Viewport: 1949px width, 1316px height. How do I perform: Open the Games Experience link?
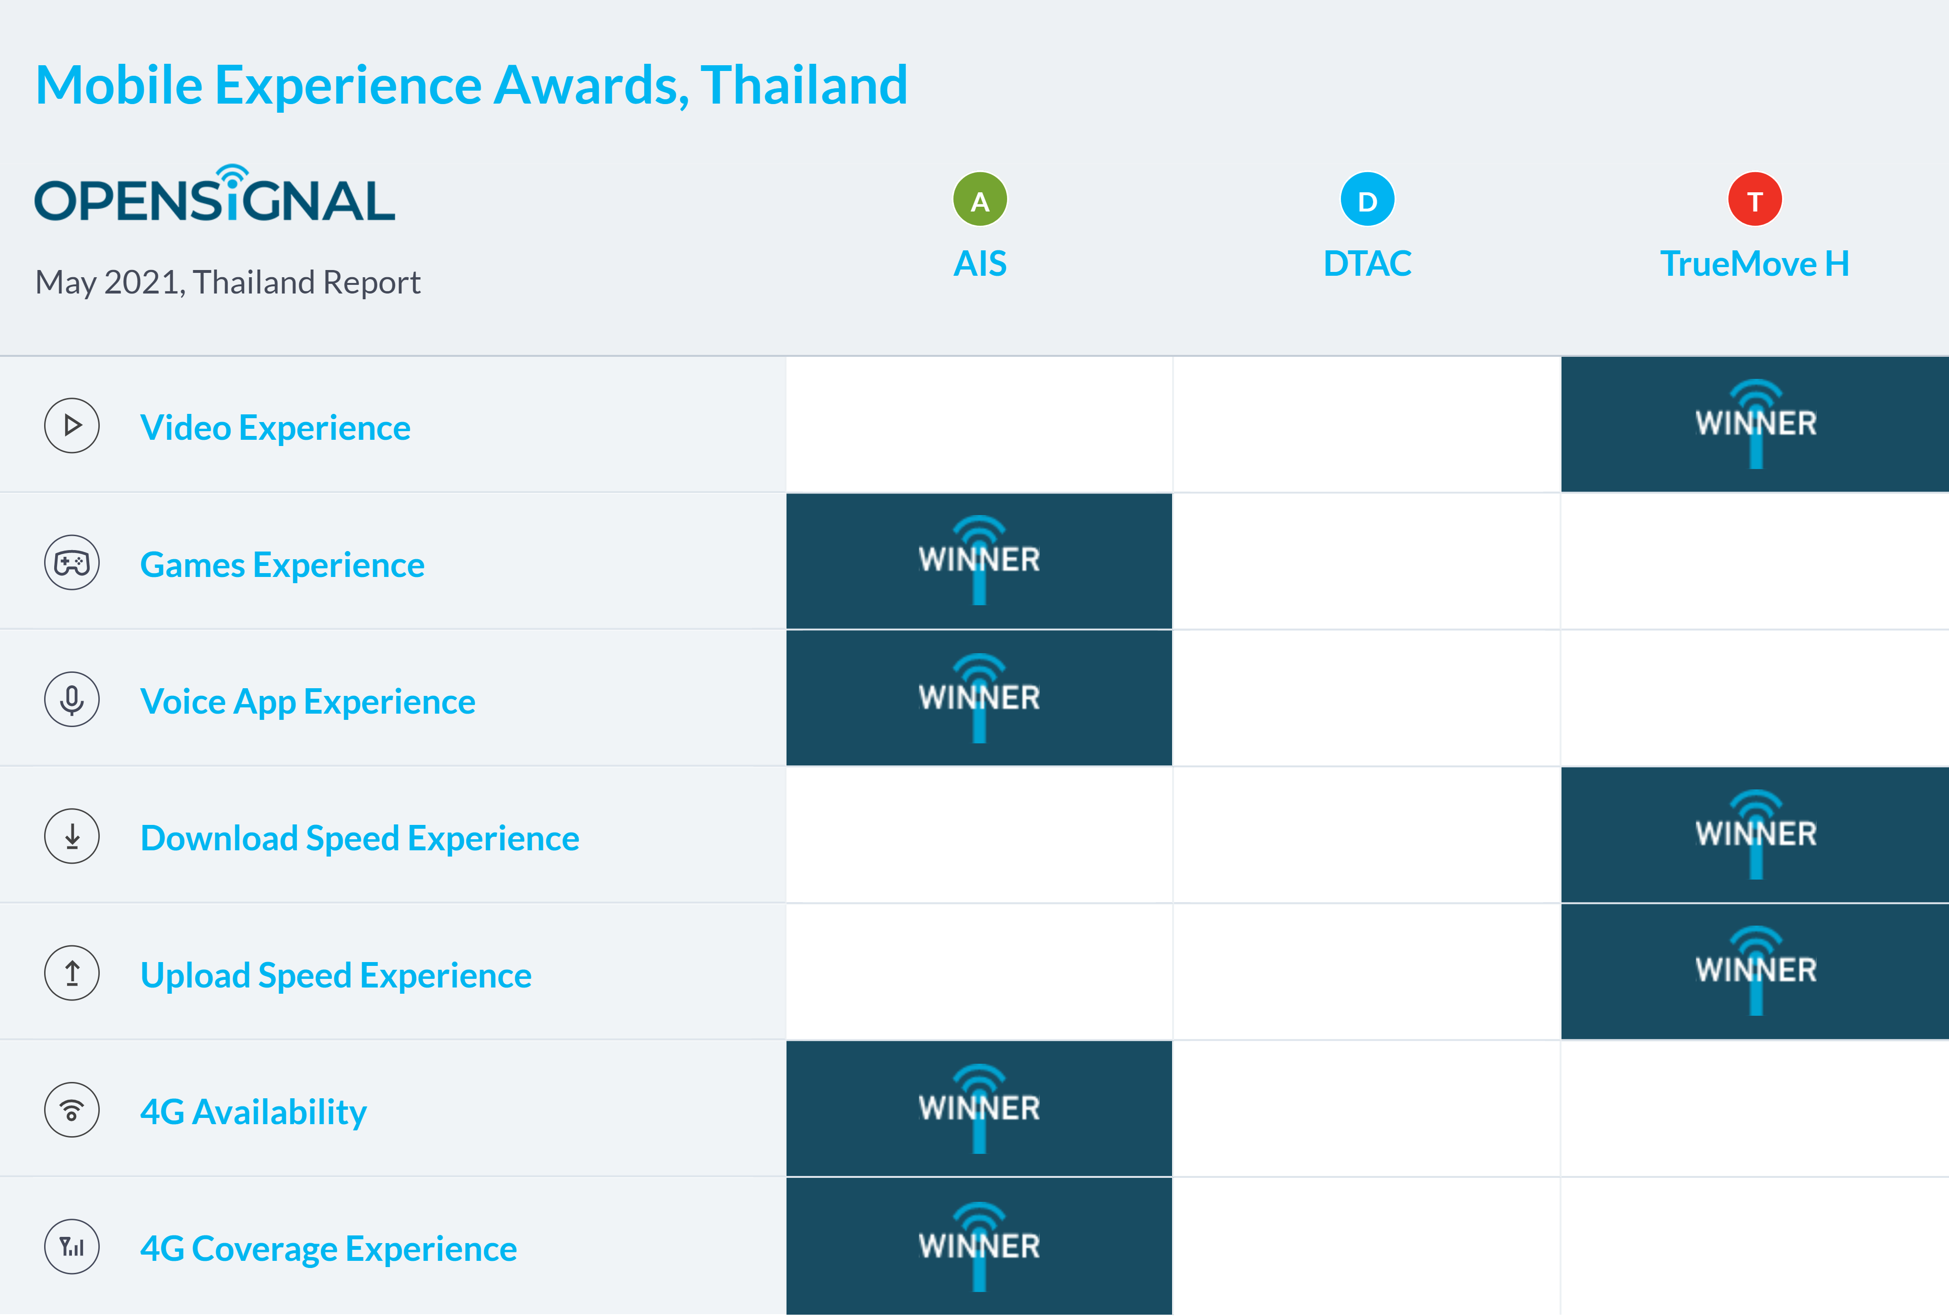click(282, 564)
